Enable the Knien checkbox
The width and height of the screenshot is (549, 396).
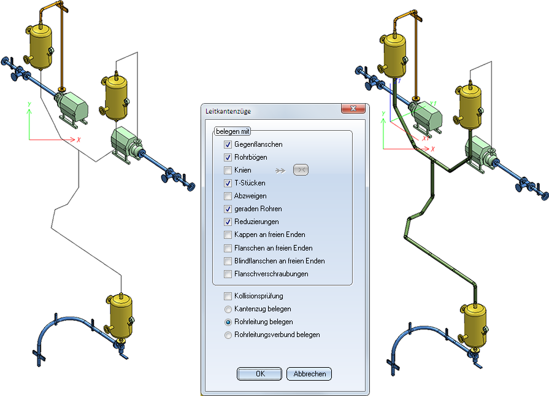point(228,170)
